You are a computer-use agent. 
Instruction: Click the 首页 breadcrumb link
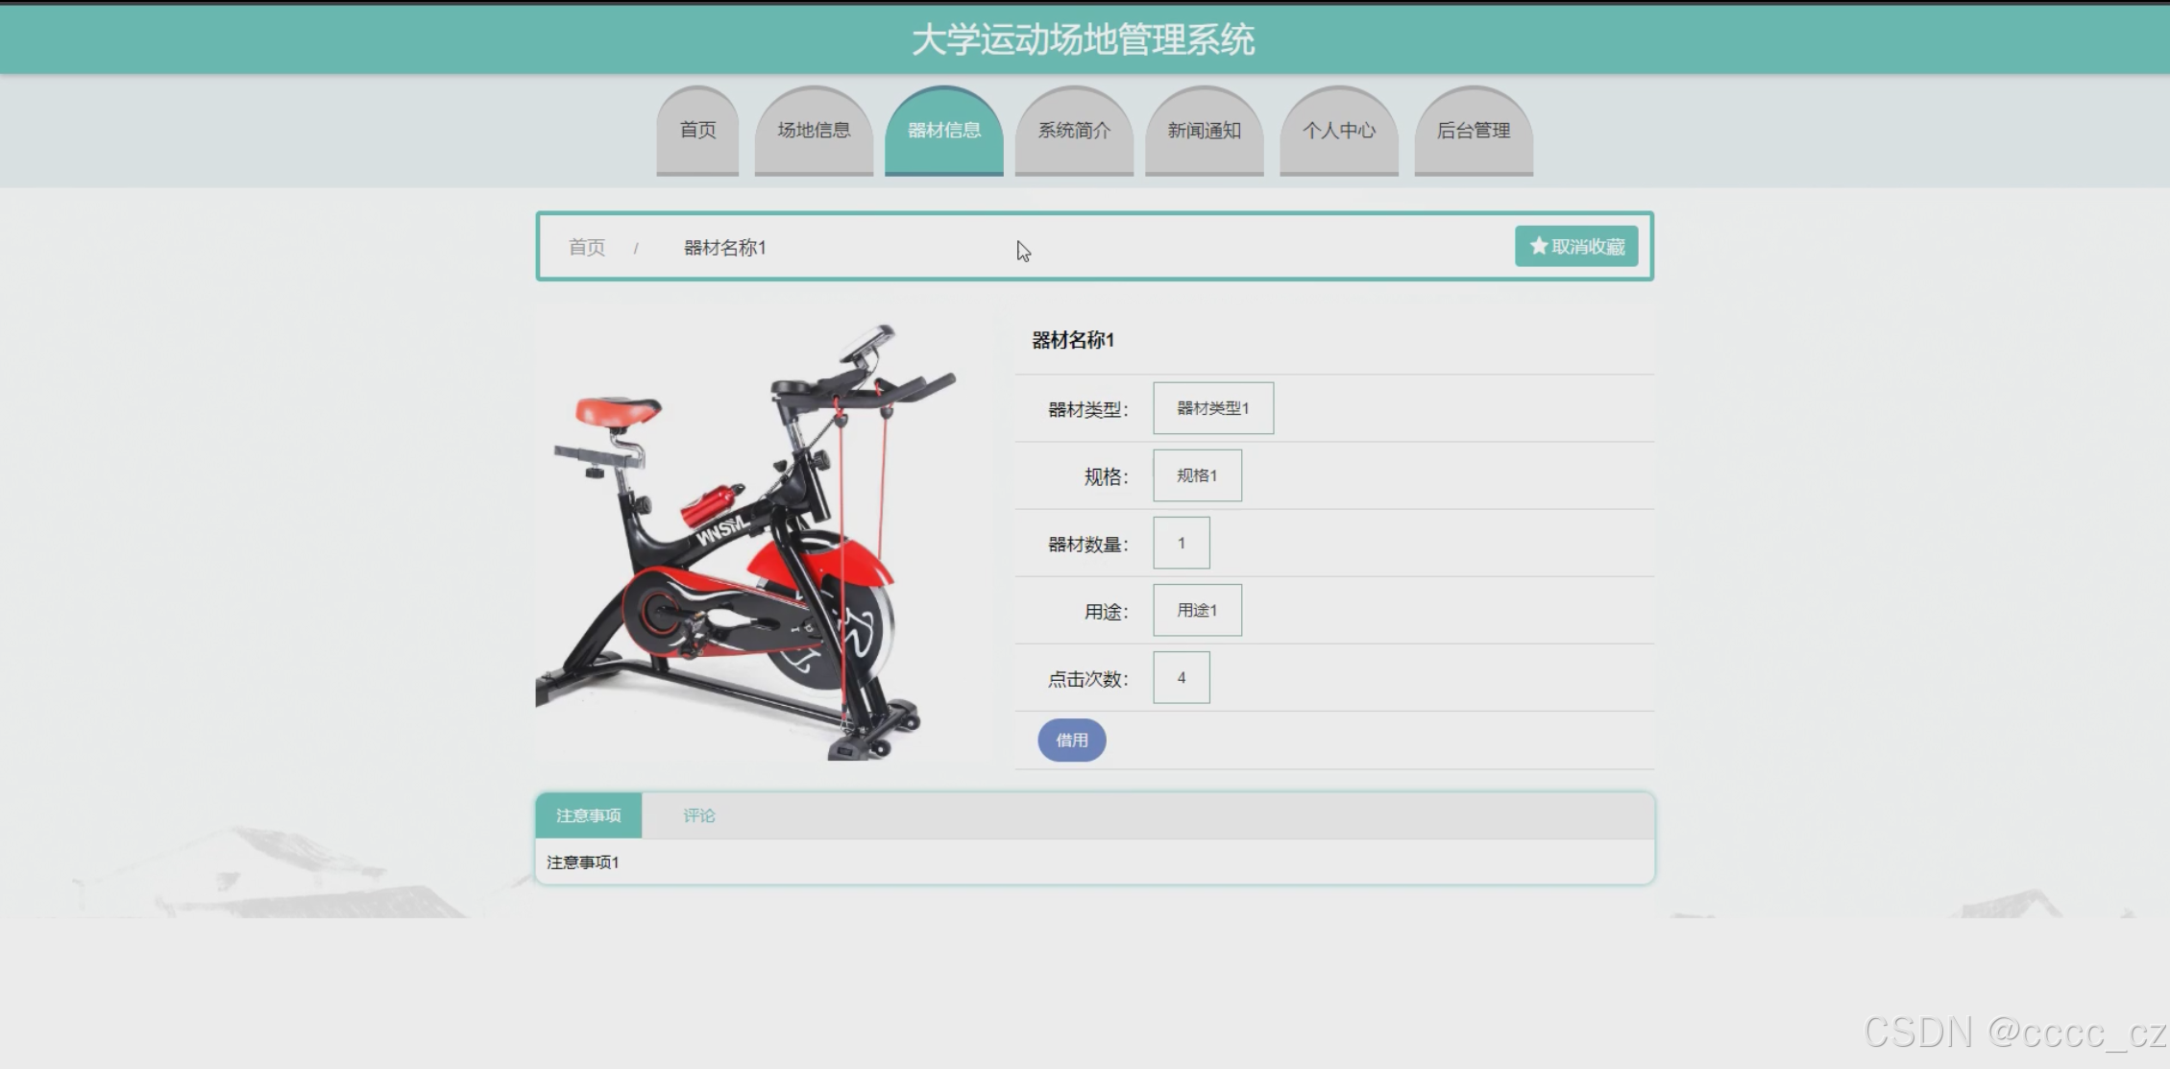click(586, 248)
